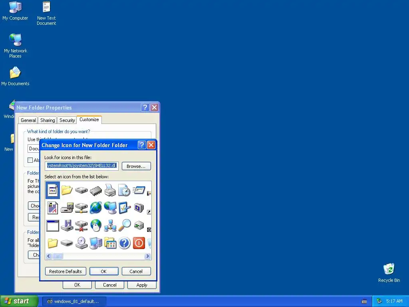
Task: Select the New Text Document desktop icon
Action: 46,13
